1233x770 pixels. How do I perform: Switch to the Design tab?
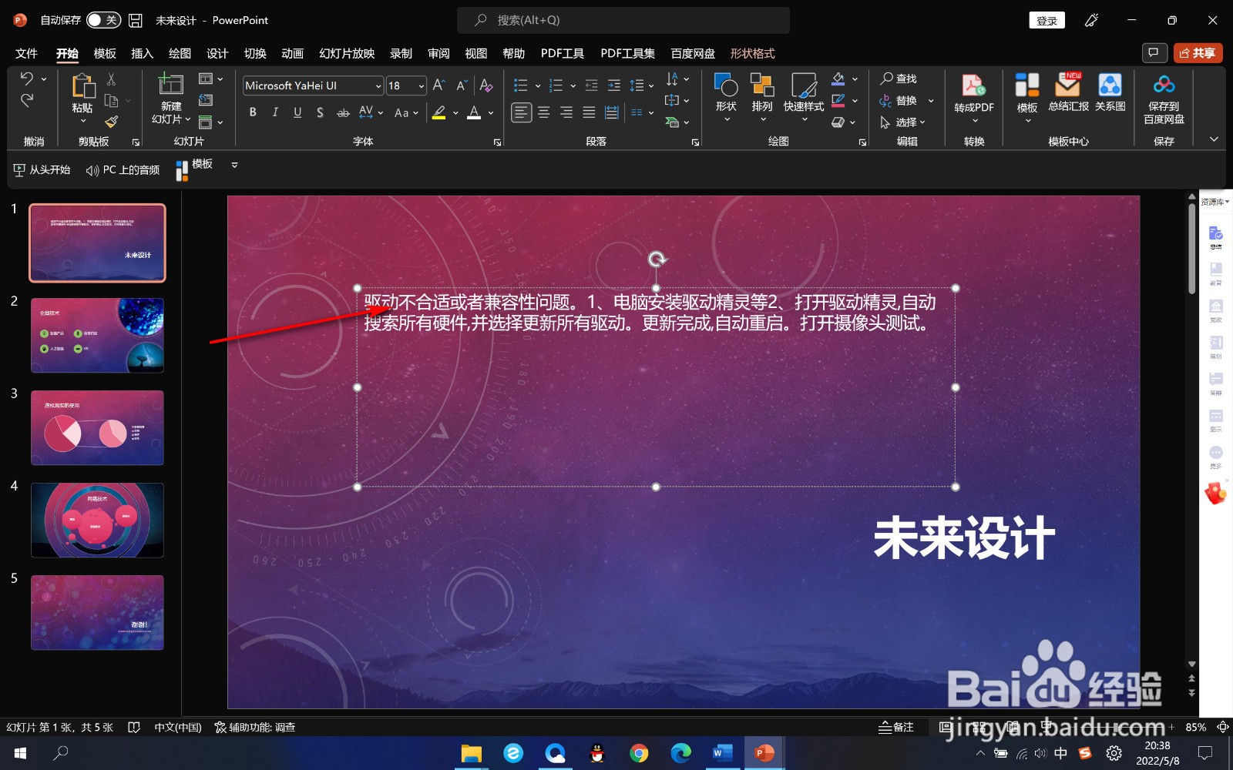tap(217, 53)
